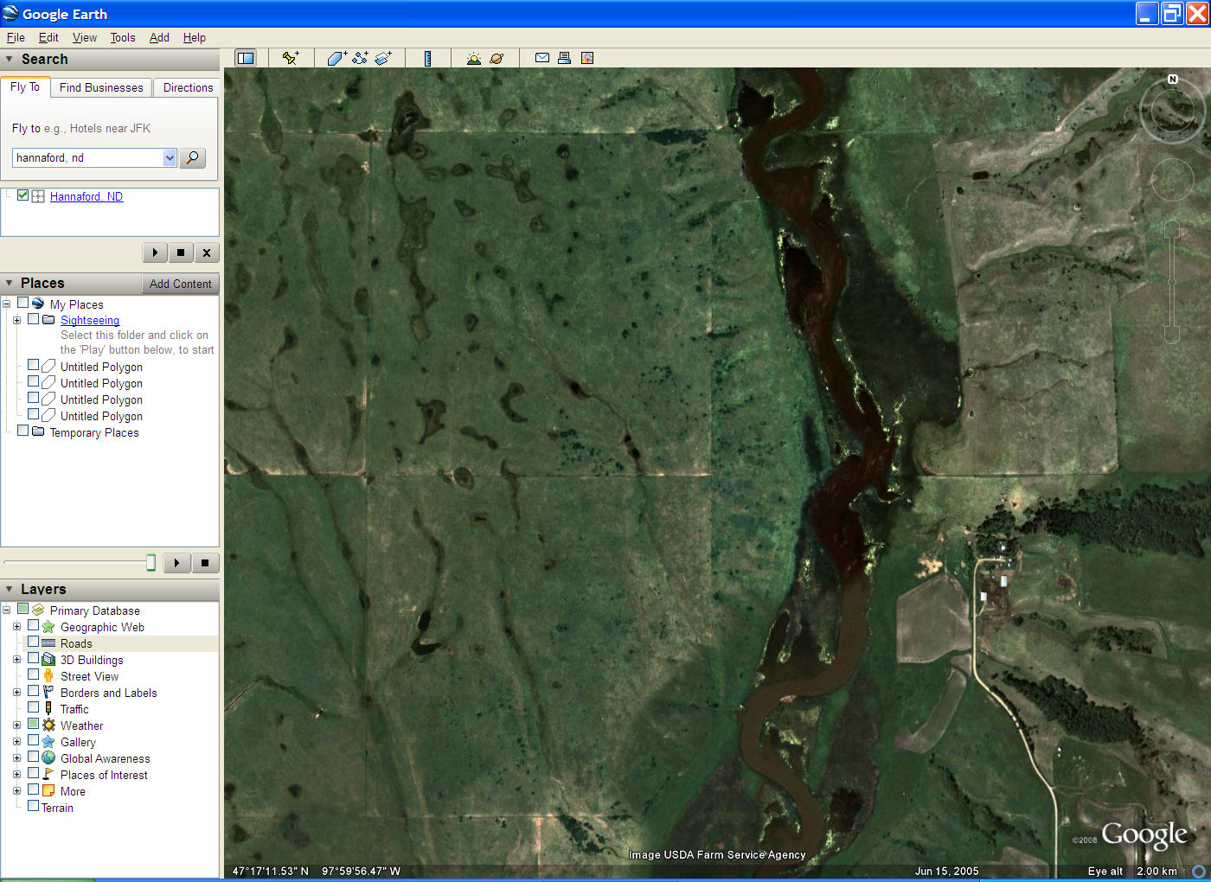Click the search magnifier button

point(192,157)
